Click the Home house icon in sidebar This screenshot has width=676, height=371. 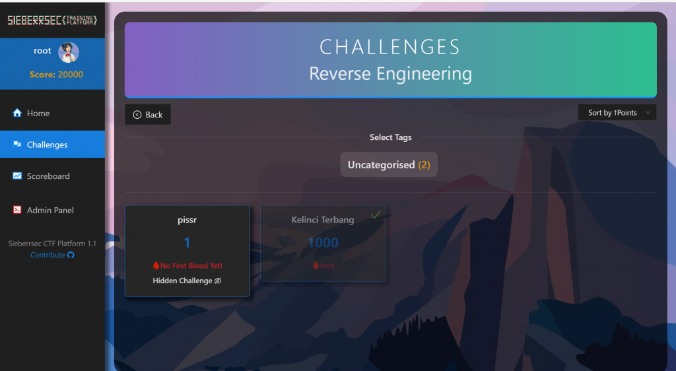(x=17, y=113)
